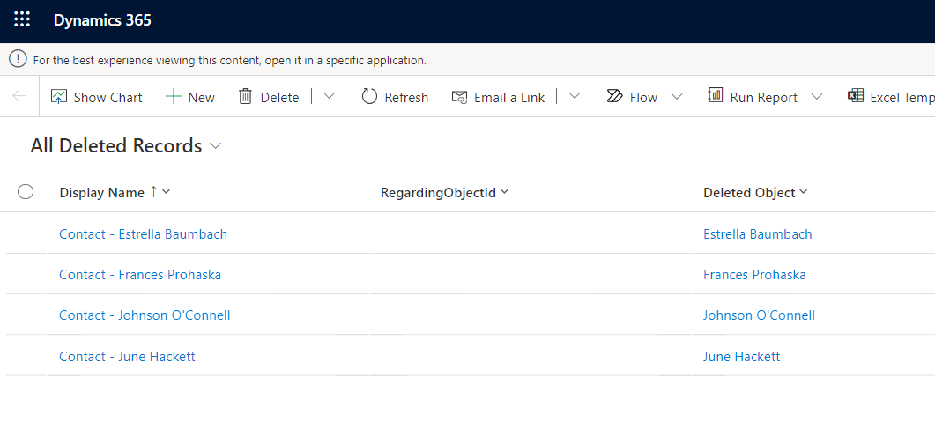Click the Flow icon in command bar
The width and height of the screenshot is (935, 437).
[x=614, y=97]
